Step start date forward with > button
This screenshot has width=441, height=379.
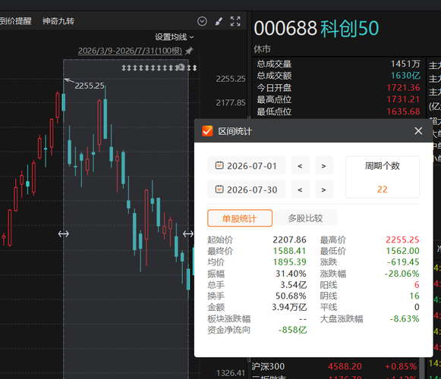click(323, 166)
